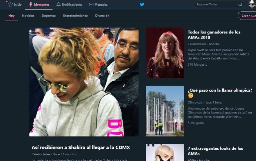This screenshot has height=161, width=256.
Task: Click the search magnifier icon
Action: pos(240,4)
